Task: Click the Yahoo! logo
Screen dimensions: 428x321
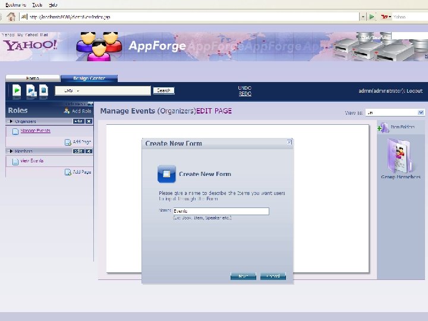Action: pyautogui.click(x=30, y=45)
